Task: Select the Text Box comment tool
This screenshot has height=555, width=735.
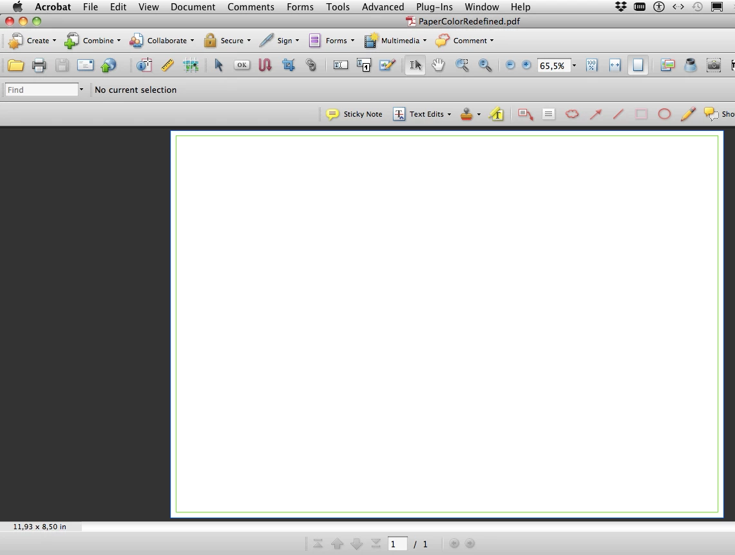Action: coord(548,114)
